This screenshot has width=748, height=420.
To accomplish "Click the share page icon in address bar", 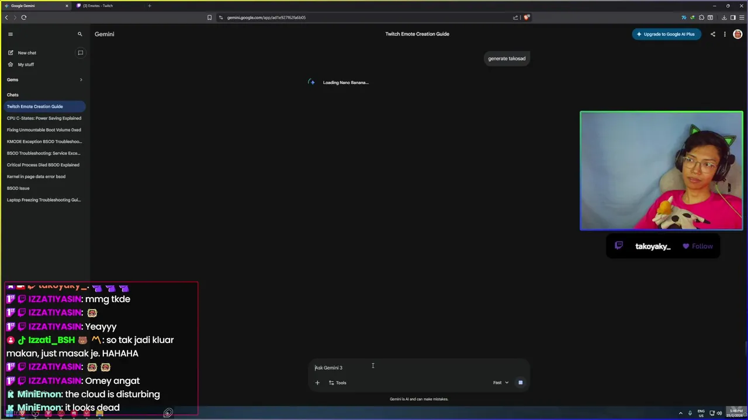I will click(x=515, y=17).
